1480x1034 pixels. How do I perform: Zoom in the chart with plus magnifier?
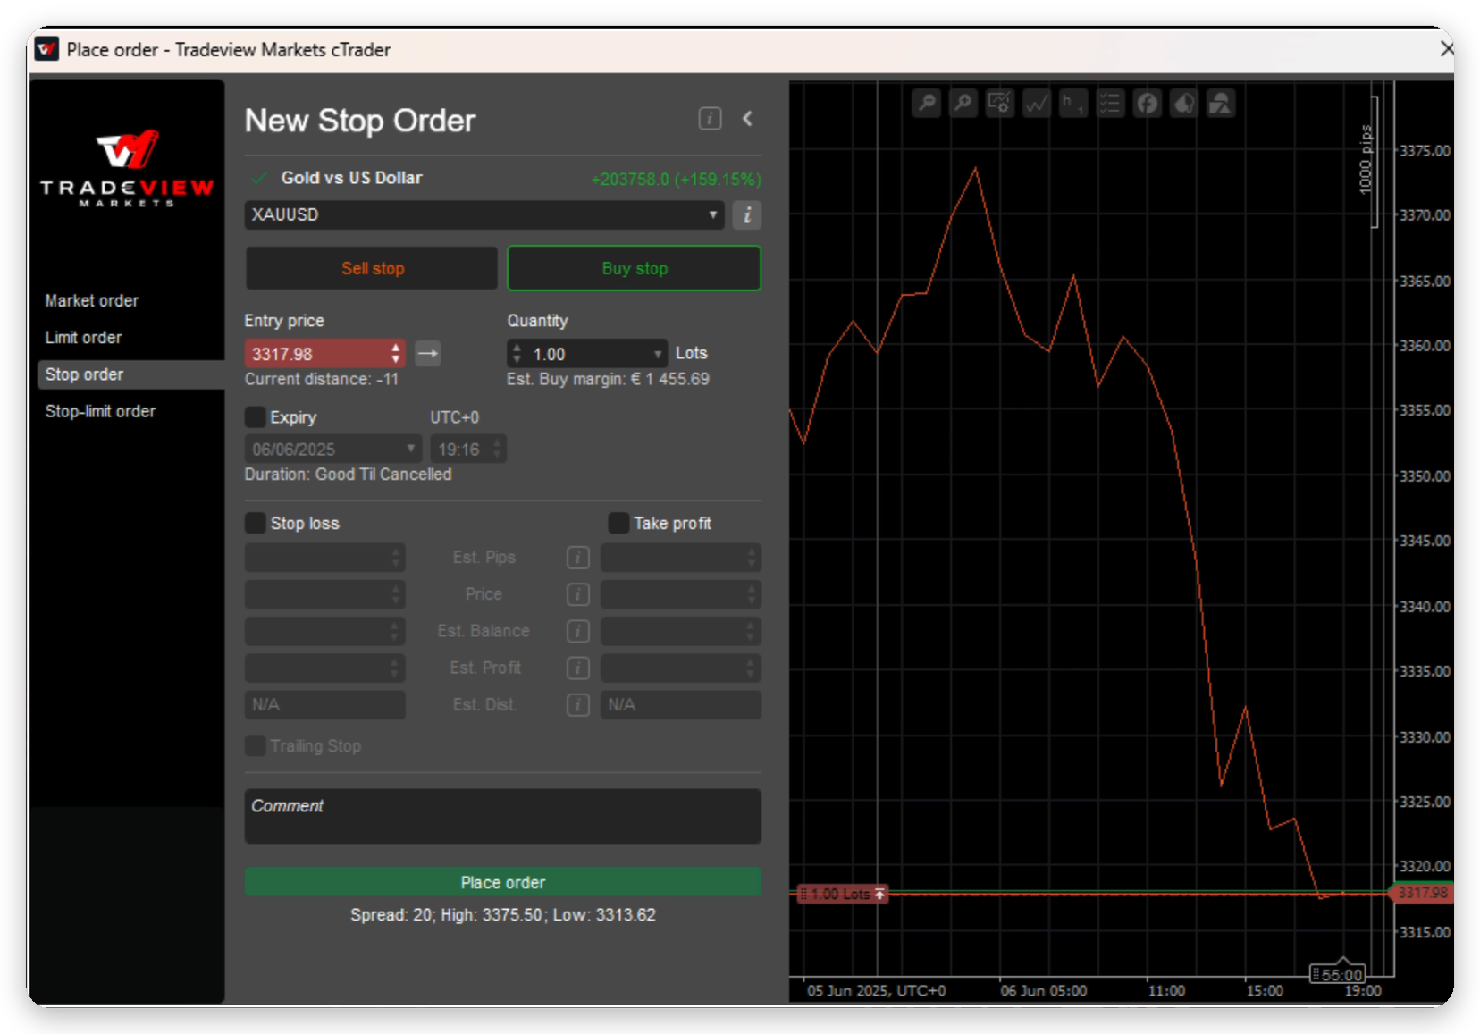click(x=963, y=104)
